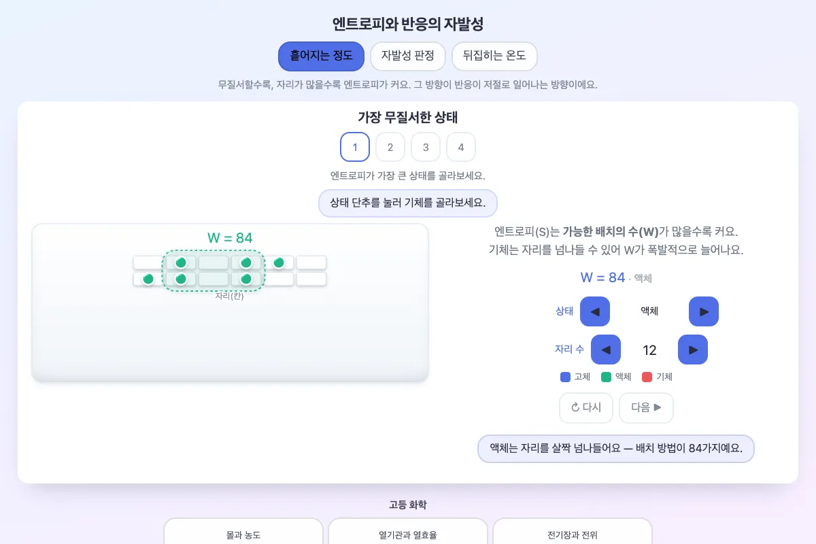Go forward with the 다음 ▶ button

[x=646, y=407]
